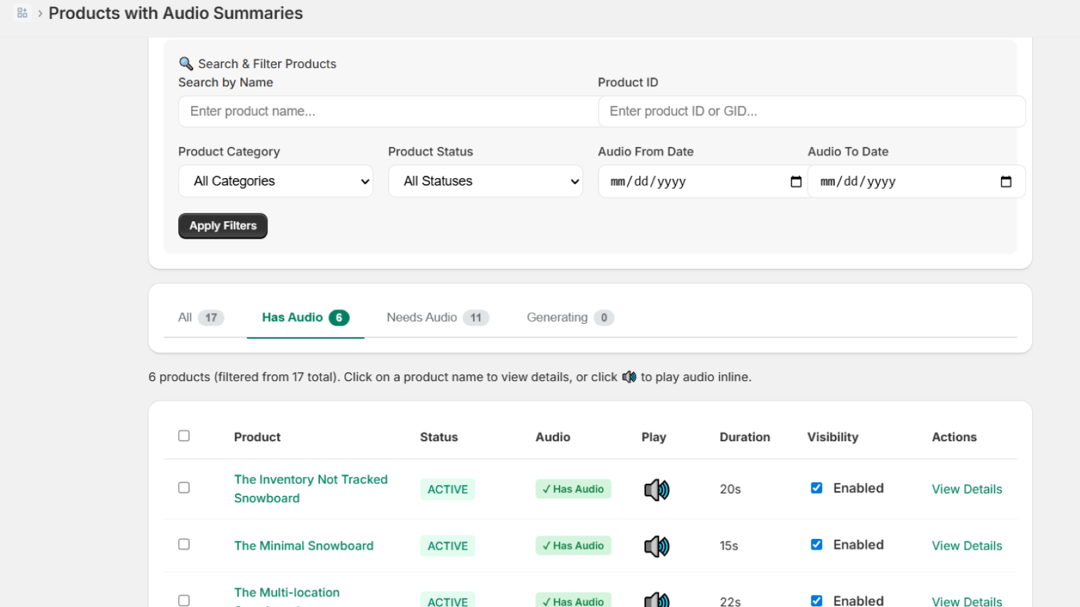Viewport: 1080px width, 607px height.
Task: Play audio for The Multi-location product
Action: [656, 600]
